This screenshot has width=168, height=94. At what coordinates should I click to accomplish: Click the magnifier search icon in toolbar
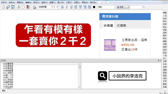pos(143,7)
